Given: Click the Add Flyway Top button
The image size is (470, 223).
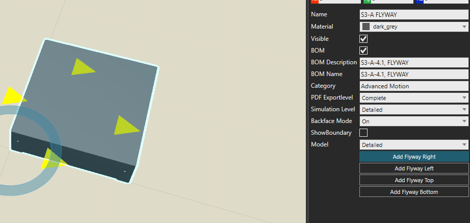Looking at the screenshot, I should (413, 180).
